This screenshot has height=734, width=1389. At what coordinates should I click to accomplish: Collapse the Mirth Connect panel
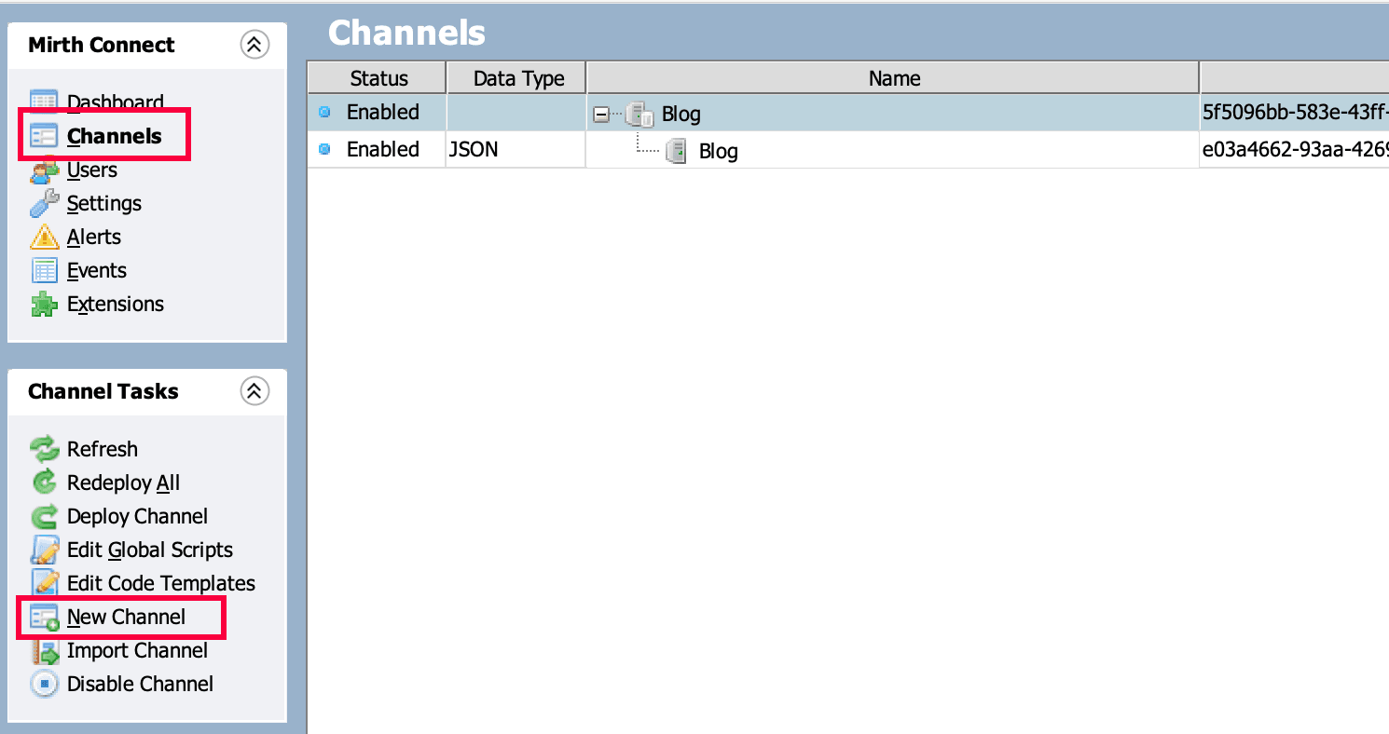[254, 45]
